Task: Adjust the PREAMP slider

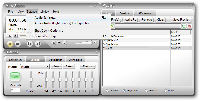Action: pyautogui.click(x=31, y=80)
